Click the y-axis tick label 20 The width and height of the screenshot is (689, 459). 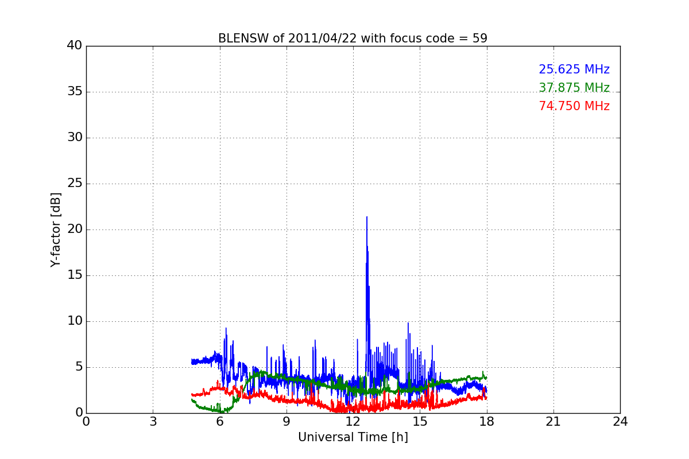(x=75, y=229)
